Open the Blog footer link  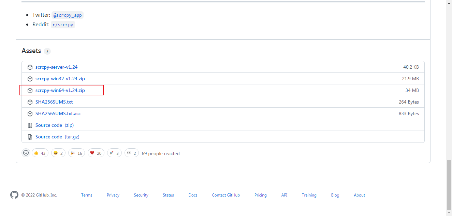[335, 195]
